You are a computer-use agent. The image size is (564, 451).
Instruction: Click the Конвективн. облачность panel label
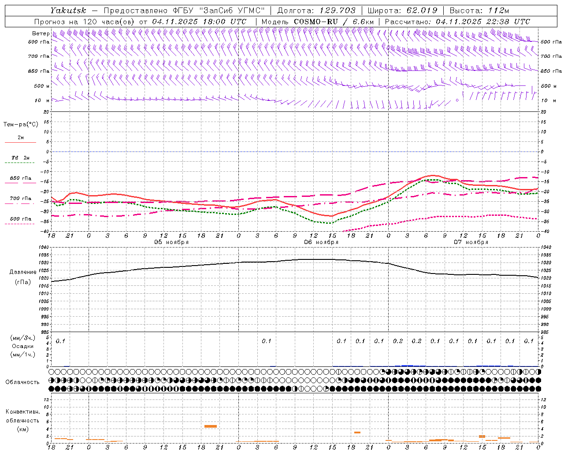tap(22, 416)
